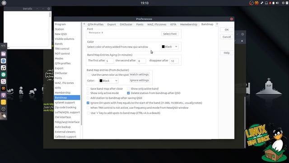Click the power icon in the top panel
289x163 pixels.
click(283, 3)
